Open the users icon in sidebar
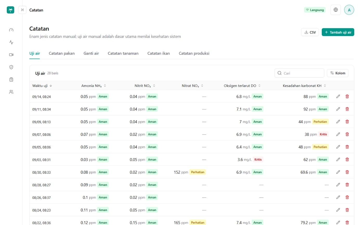This screenshot has width=361, height=225. 11,92
